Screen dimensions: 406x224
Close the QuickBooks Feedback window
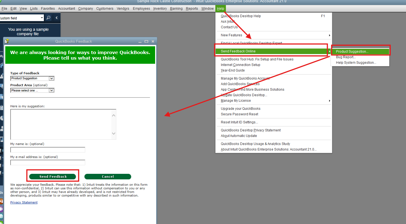[x=153, y=41]
